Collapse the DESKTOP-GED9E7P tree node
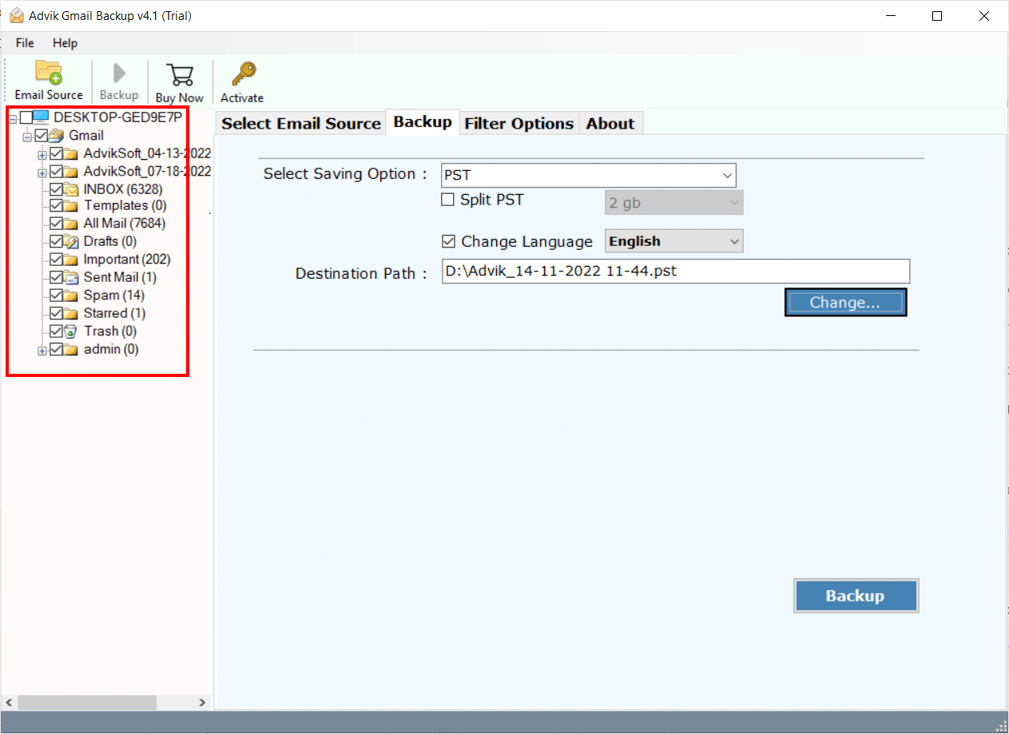The width and height of the screenshot is (1009, 734). [12, 118]
